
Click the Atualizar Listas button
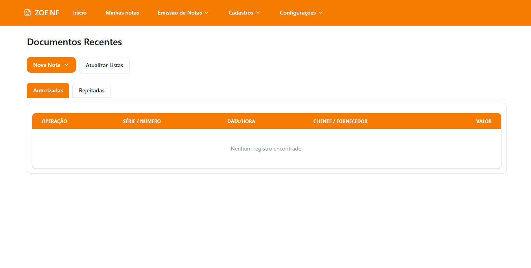click(x=104, y=65)
